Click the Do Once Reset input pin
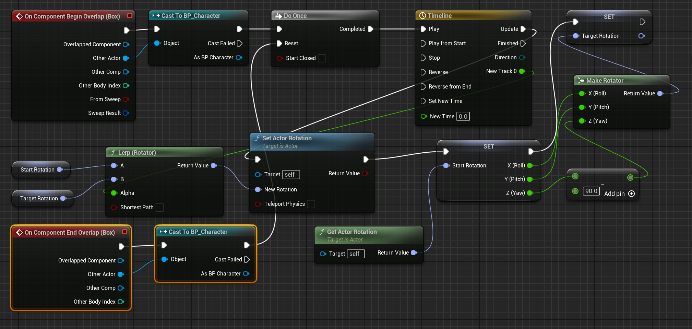692x329 pixels. coord(279,44)
